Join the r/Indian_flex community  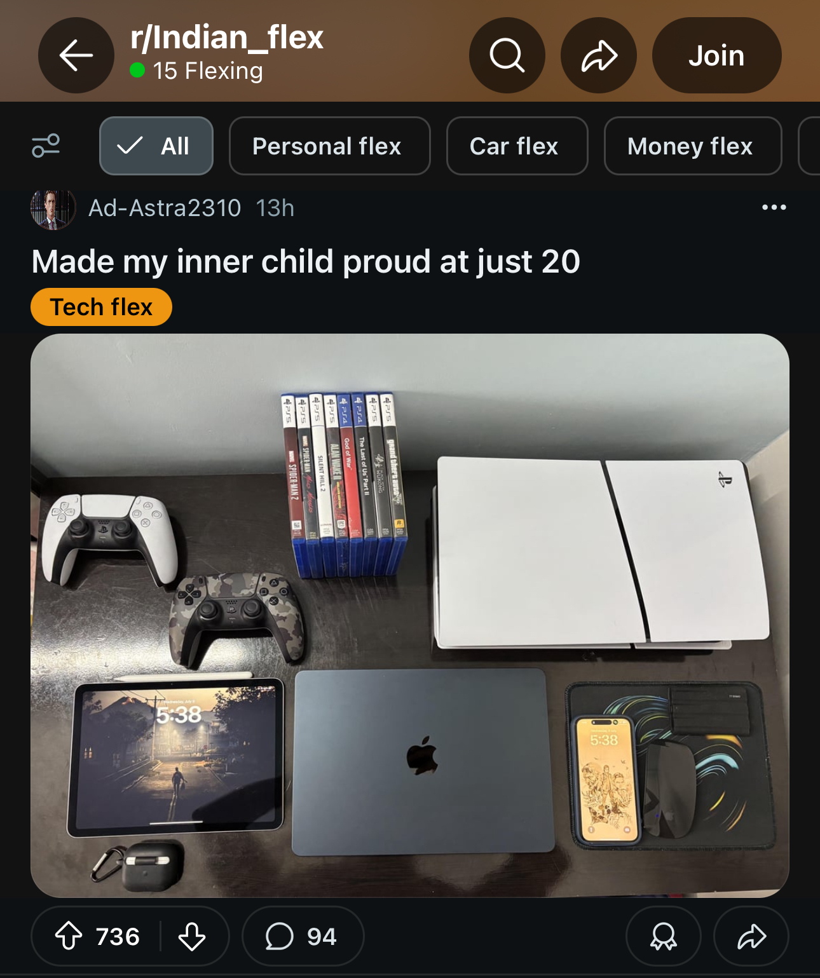[x=717, y=56]
